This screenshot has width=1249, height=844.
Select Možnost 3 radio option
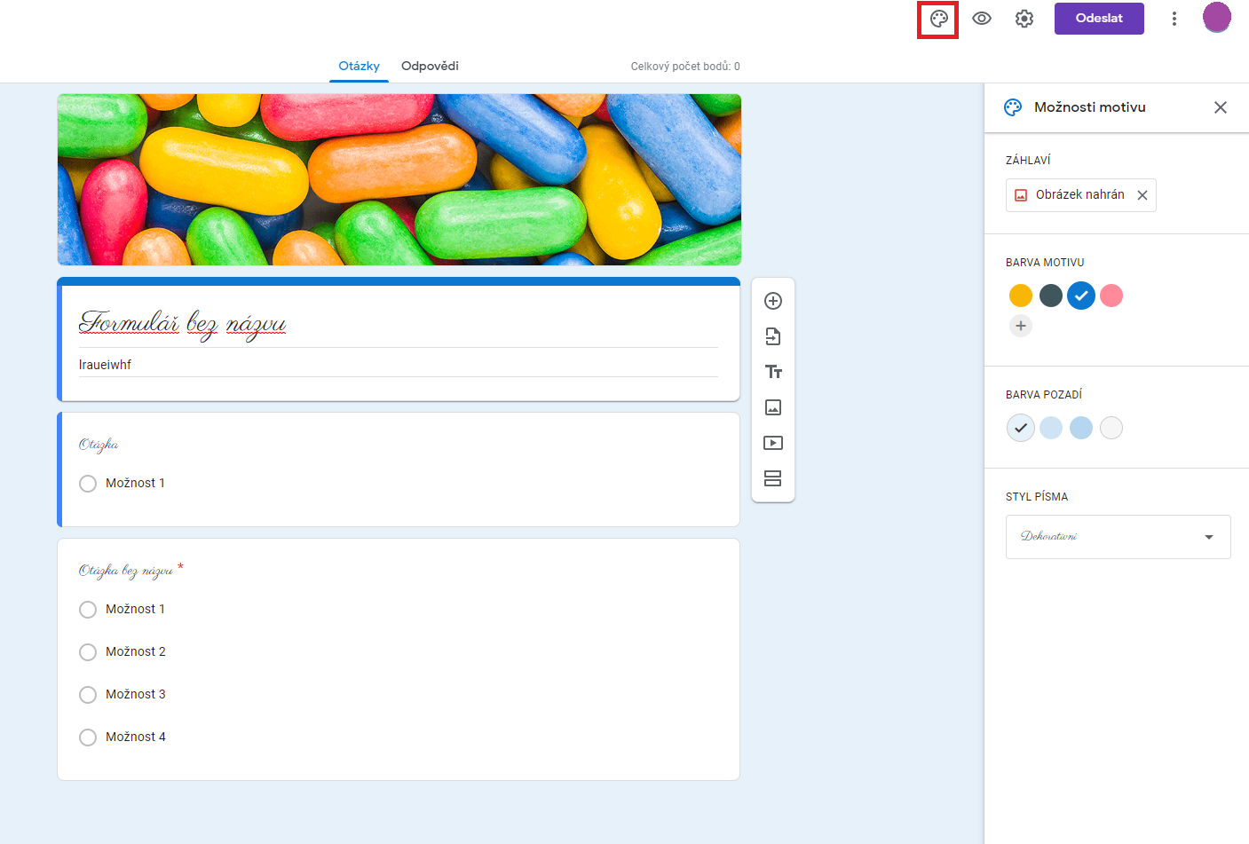point(88,695)
